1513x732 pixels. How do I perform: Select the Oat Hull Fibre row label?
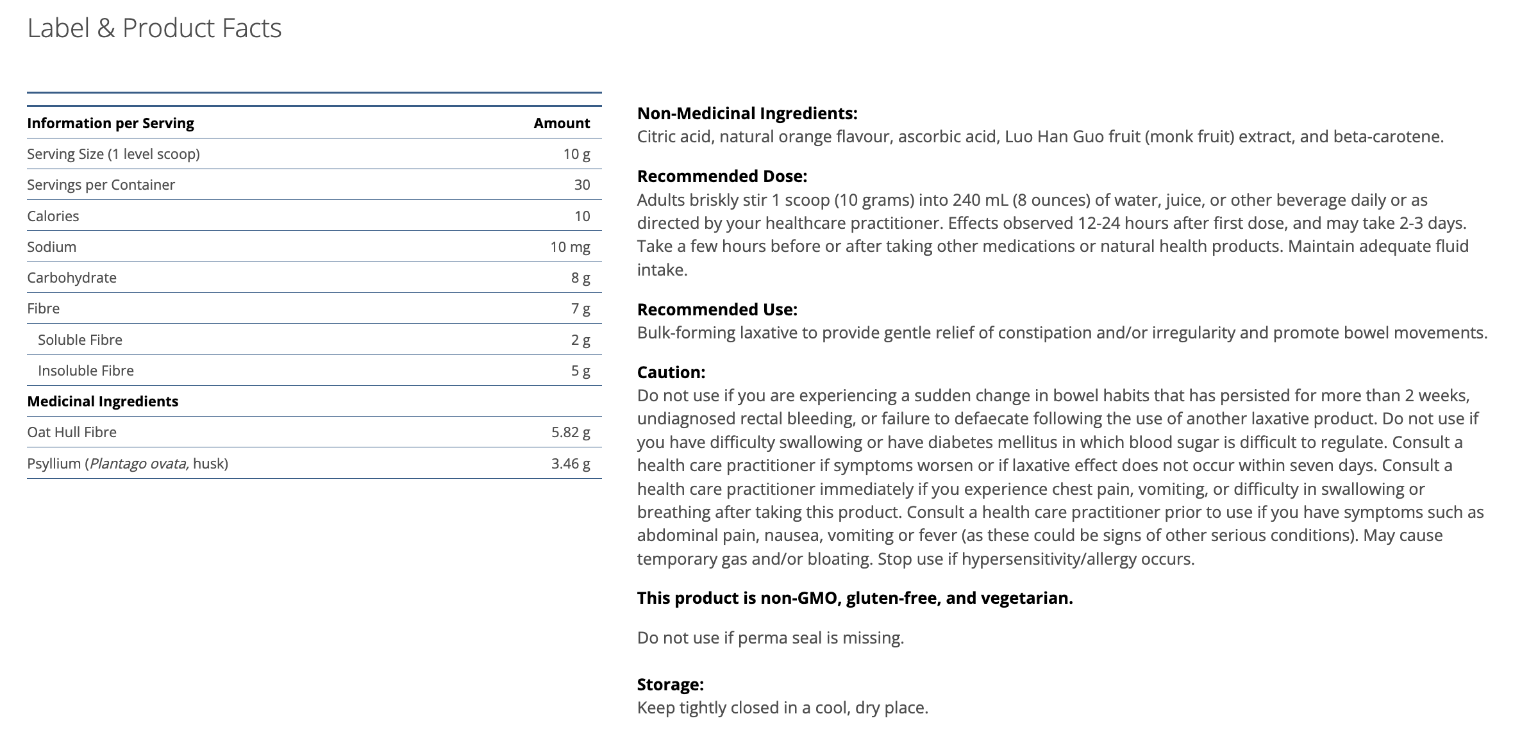[x=72, y=432]
